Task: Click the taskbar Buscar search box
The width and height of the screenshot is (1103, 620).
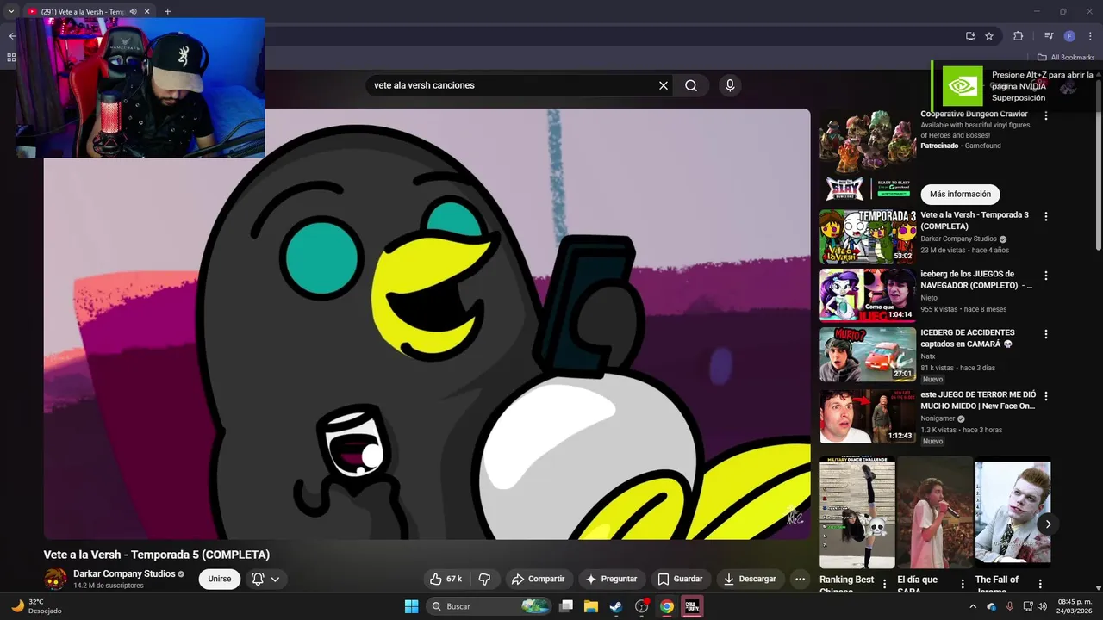Action: coord(488,606)
